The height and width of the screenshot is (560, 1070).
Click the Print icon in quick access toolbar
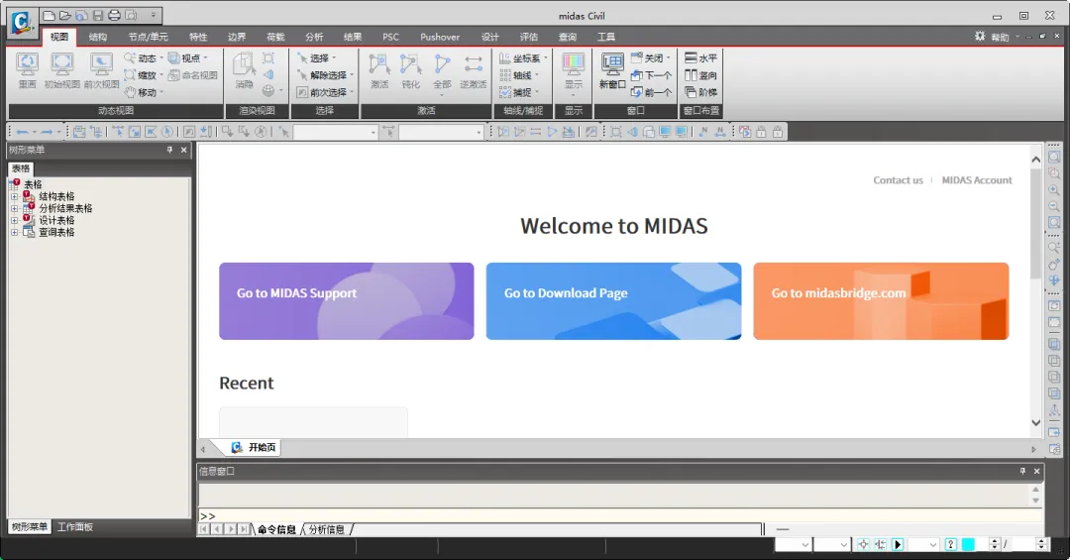(x=115, y=15)
